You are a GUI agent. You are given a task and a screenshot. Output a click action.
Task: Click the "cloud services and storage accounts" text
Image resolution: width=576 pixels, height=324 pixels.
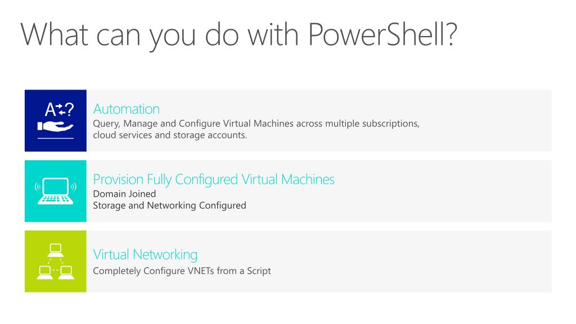click(x=170, y=135)
